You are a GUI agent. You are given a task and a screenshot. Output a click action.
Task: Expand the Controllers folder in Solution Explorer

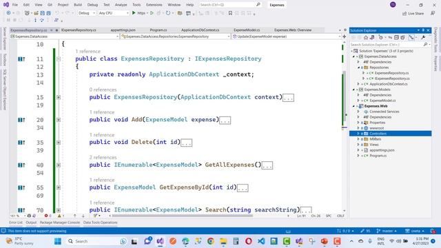click(358, 134)
